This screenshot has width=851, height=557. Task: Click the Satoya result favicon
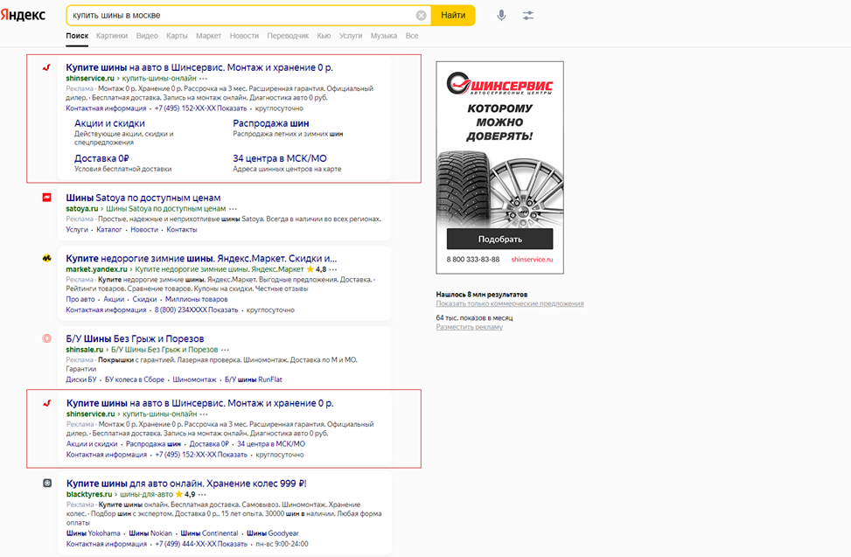47,198
